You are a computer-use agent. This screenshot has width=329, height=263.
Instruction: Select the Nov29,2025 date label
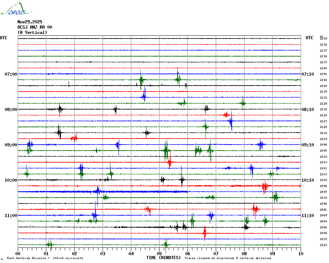click(30, 22)
